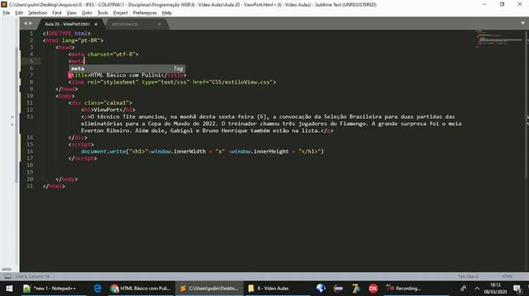Click the document.write script line

(x=202, y=152)
